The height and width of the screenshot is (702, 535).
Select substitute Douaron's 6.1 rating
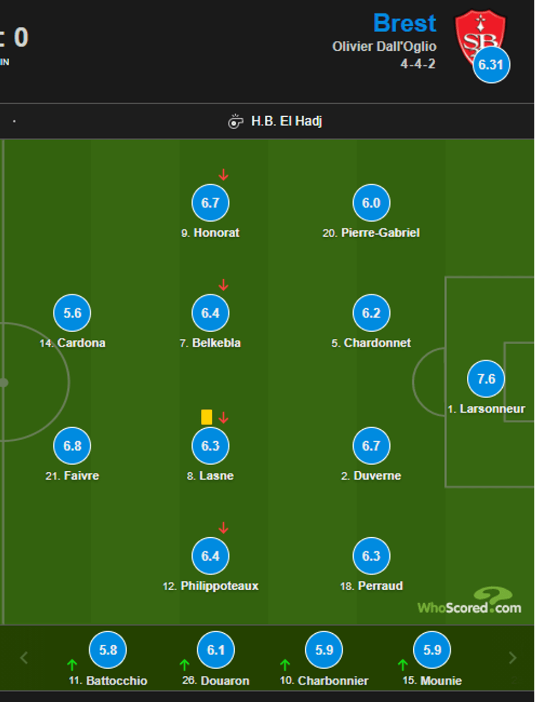tap(216, 650)
